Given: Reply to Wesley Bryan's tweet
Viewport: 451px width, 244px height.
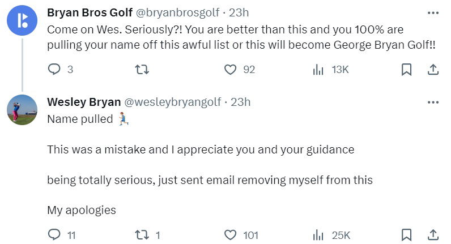Looking at the screenshot, I should tap(54, 235).
